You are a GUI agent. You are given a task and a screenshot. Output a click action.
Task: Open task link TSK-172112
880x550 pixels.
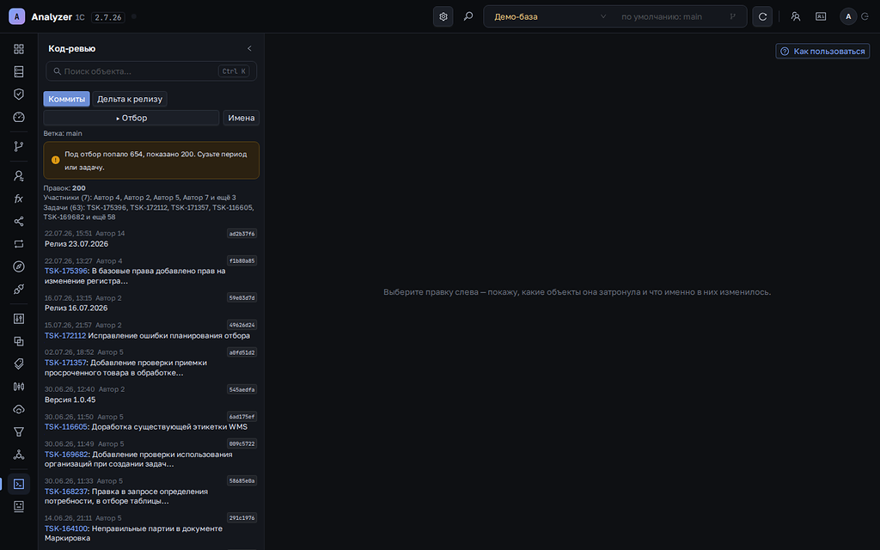(x=65, y=336)
